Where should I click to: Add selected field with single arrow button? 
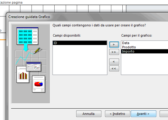[114, 44]
